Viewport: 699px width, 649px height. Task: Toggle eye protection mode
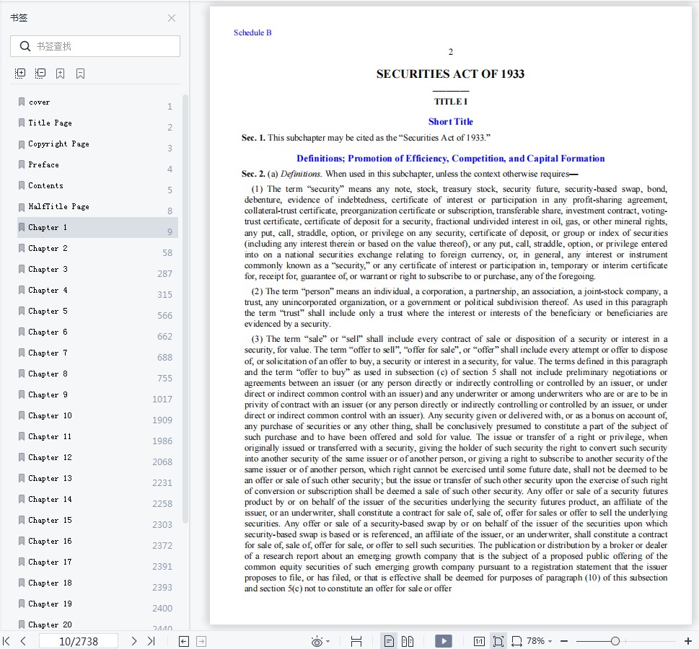(x=317, y=641)
